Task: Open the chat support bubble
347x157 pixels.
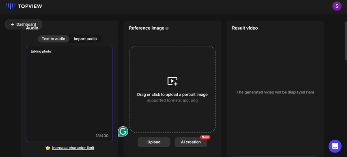Action: click(x=335, y=146)
